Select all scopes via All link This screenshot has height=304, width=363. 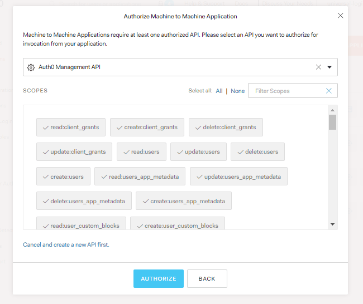219,91
